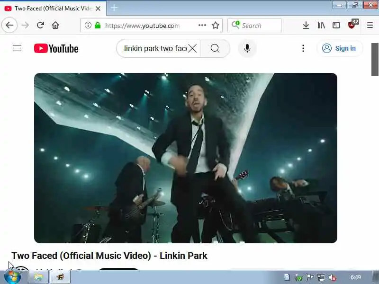379x284 pixels.
Task: Open the Firefox library icon
Action: 321,25
